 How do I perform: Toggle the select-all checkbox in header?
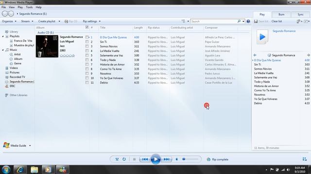pos(87,28)
